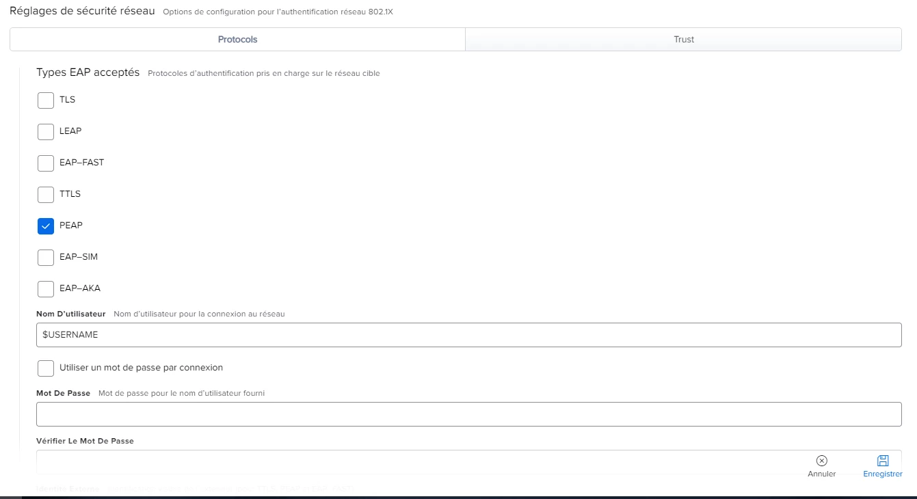Tick the EAP-FAST checkbox
The width and height of the screenshot is (917, 499).
(x=46, y=163)
